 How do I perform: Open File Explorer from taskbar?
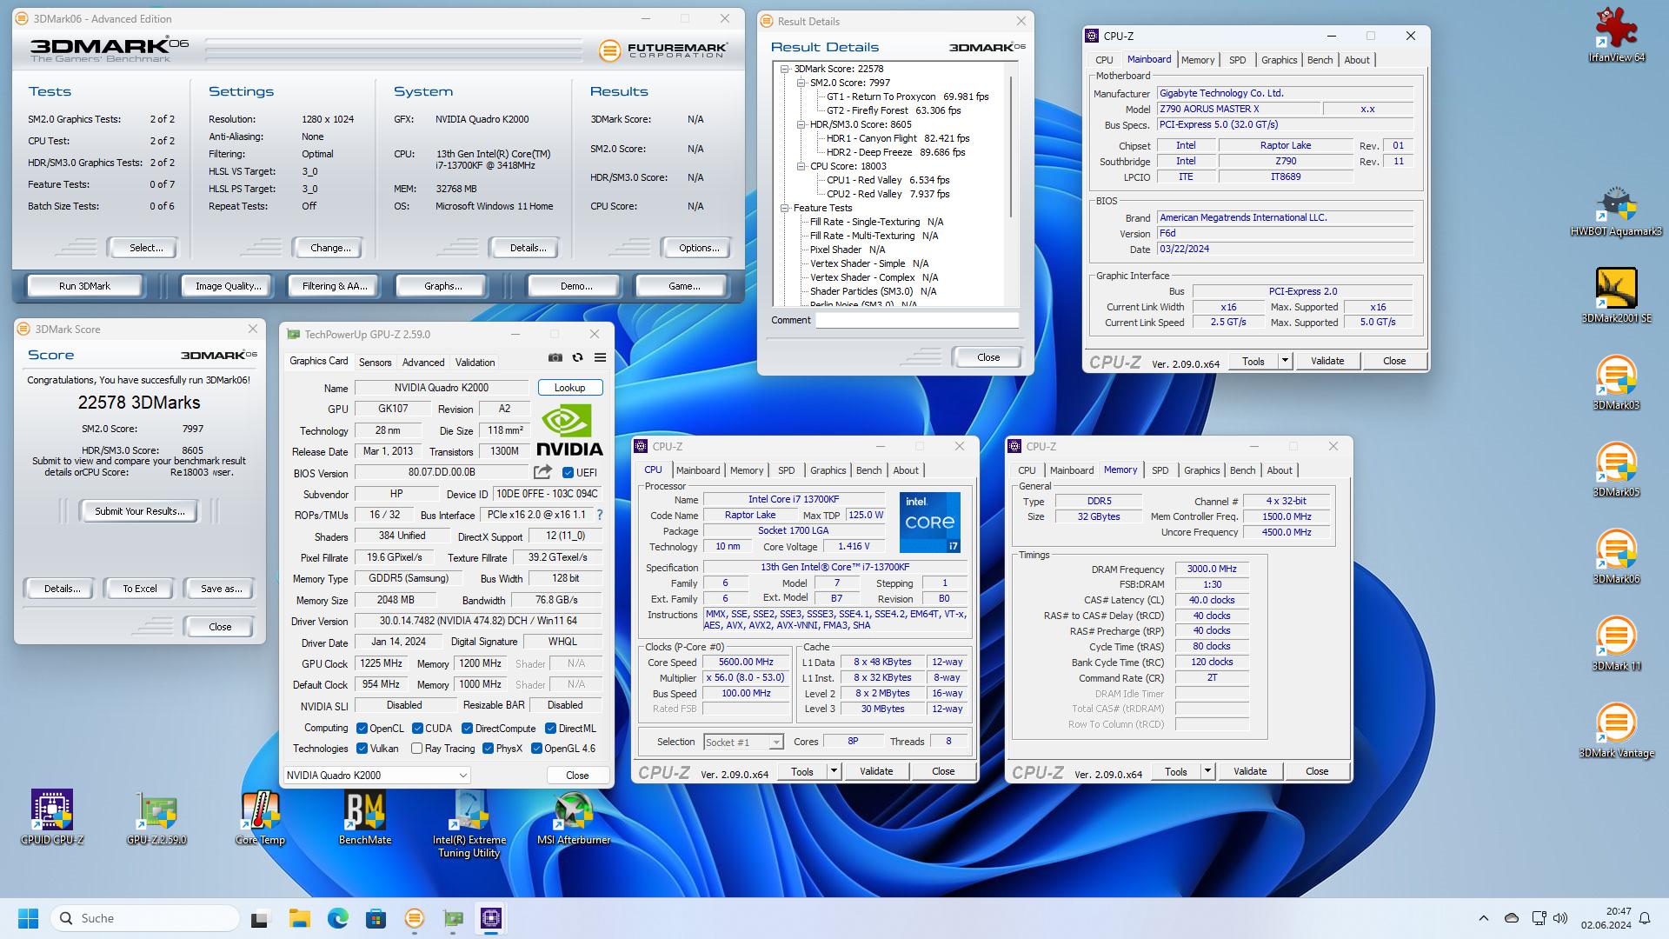click(x=299, y=918)
